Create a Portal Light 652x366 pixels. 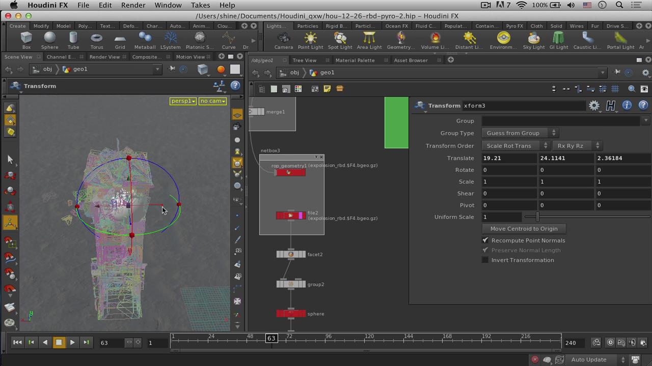click(x=620, y=41)
